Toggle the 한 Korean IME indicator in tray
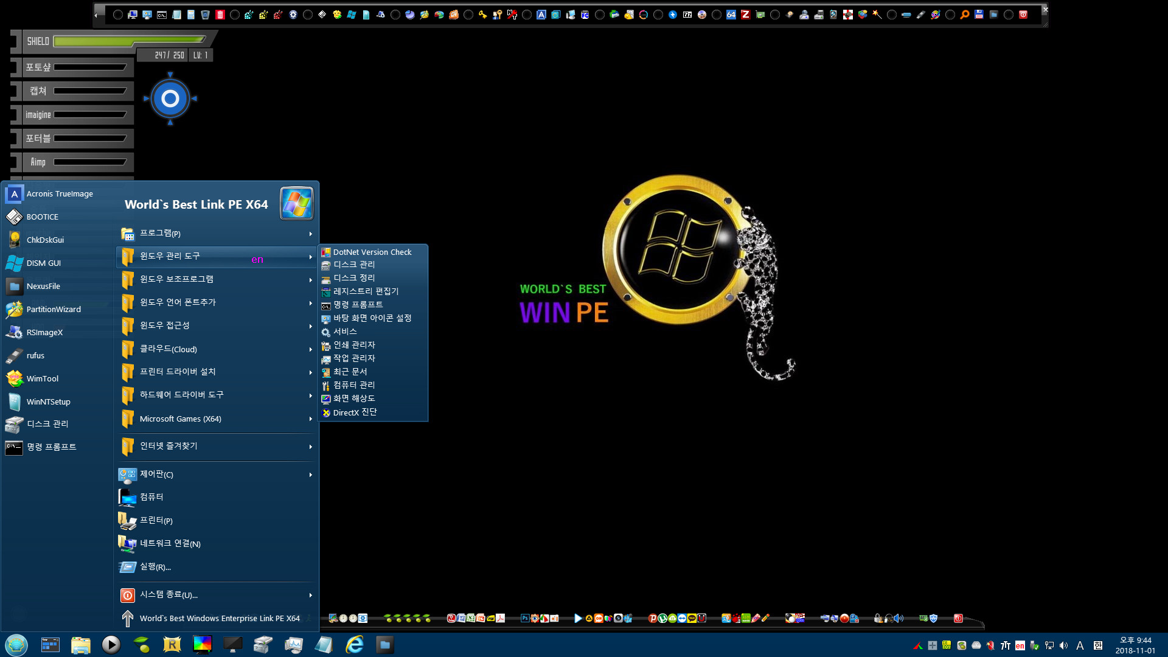The width and height of the screenshot is (1168, 657). 1098,645
